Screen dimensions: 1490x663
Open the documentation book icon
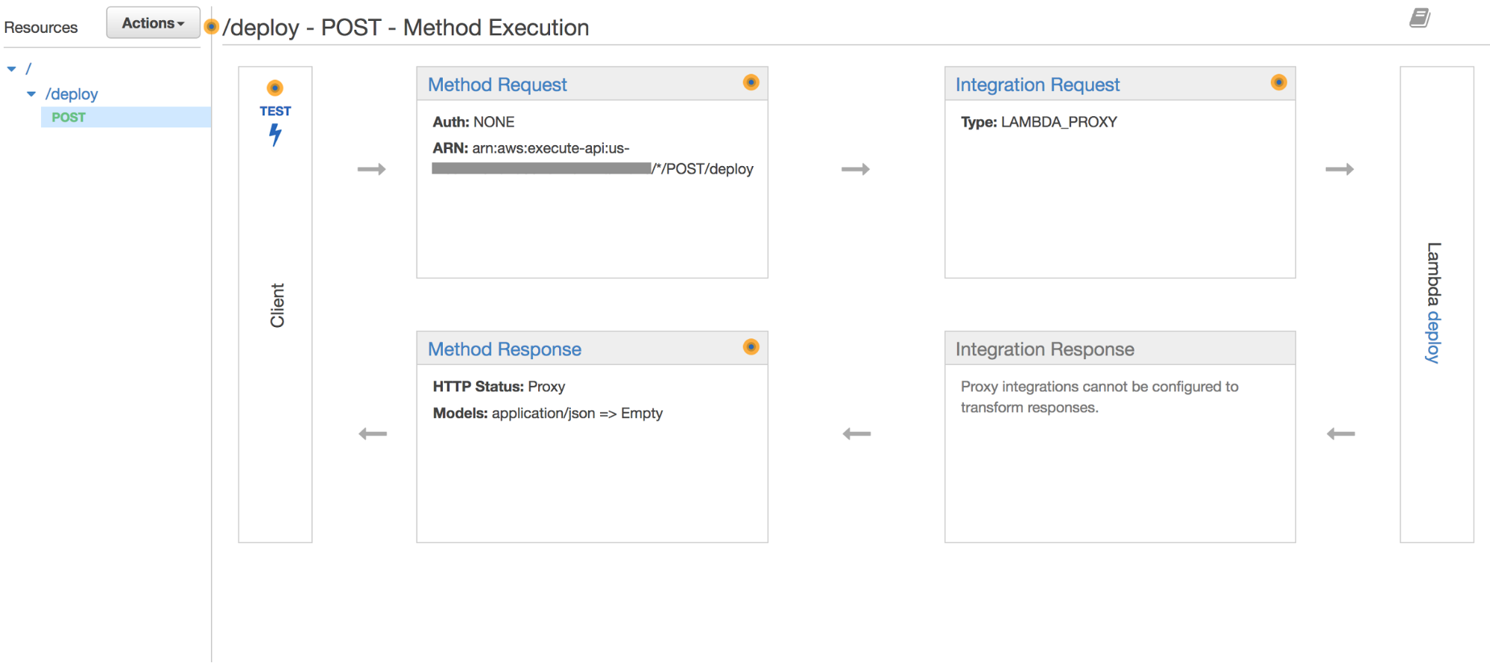tap(1420, 18)
